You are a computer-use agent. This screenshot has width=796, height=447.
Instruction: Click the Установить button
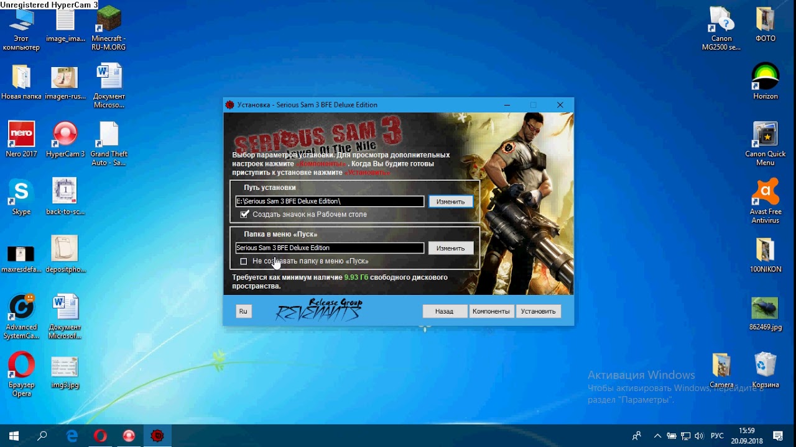(x=538, y=311)
